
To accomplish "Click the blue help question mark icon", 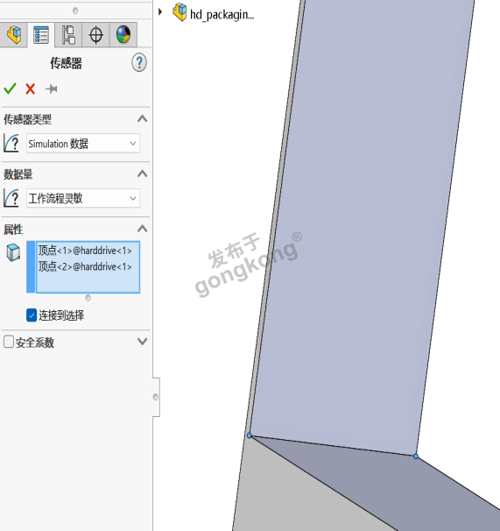I will coord(139,62).
